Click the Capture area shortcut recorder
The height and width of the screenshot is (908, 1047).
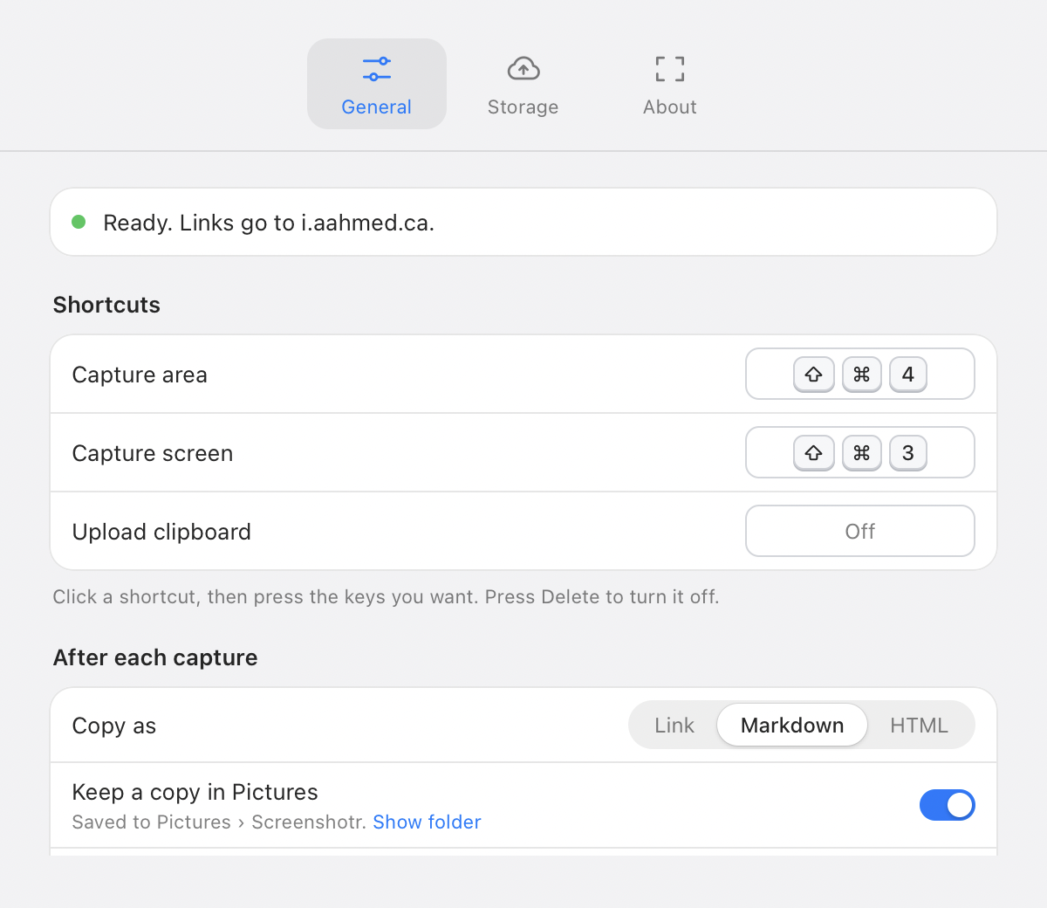(x=859, y=374)
